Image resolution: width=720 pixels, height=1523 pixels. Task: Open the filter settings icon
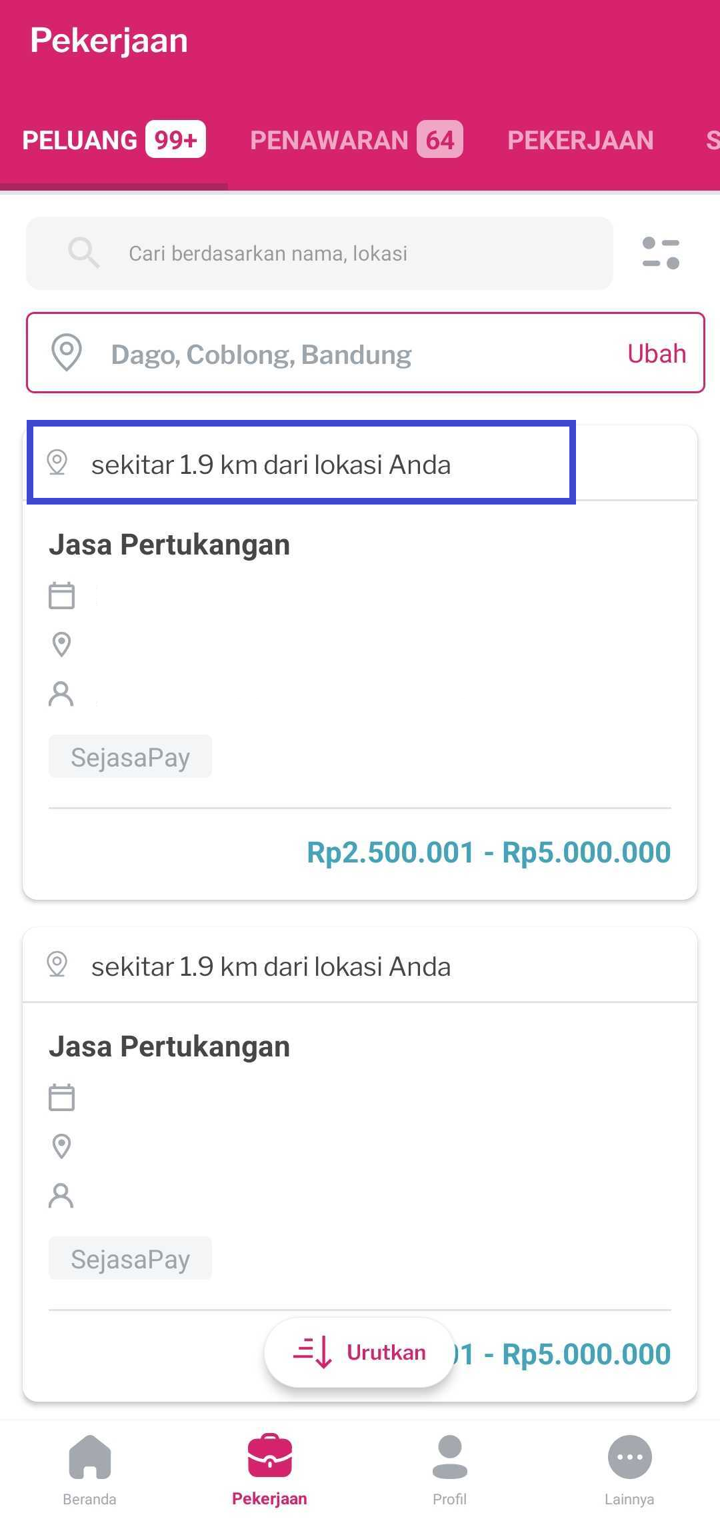661,253
